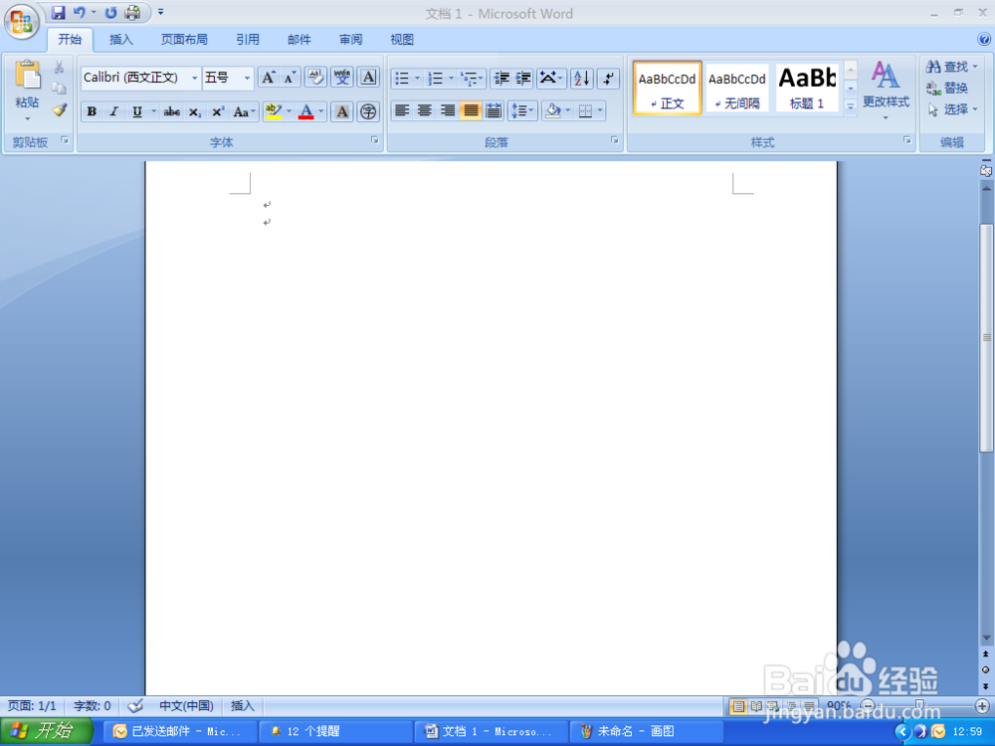Apply italic formatting
Screen dimensions: 995x746
(x=112, y=111)
